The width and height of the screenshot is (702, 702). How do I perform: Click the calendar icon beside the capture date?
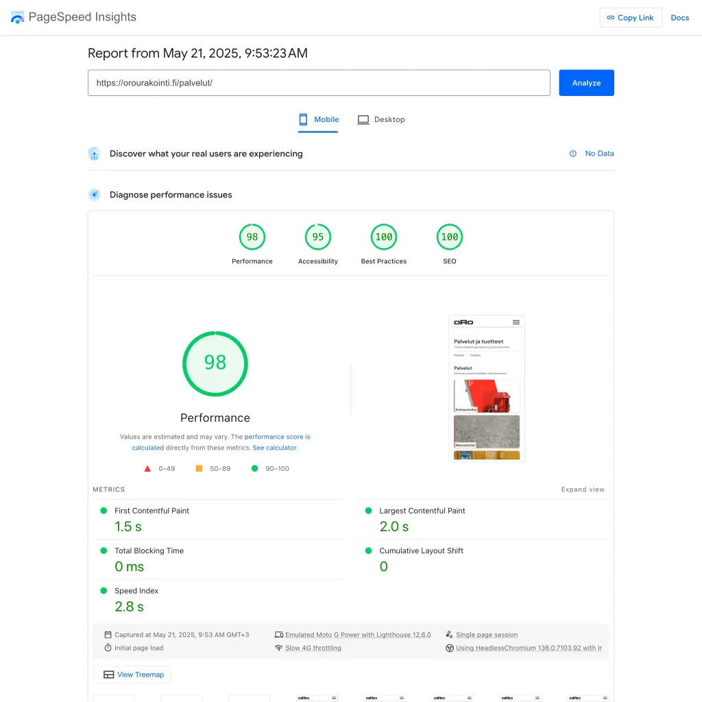[108, 634]
